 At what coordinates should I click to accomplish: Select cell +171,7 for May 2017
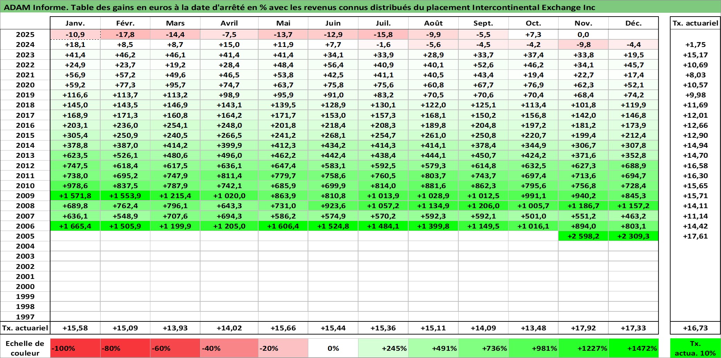coord(283,115)
